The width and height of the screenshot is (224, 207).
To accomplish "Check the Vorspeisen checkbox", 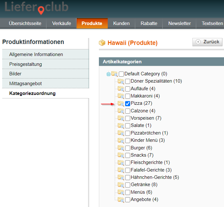I will [x=128, y=118].
